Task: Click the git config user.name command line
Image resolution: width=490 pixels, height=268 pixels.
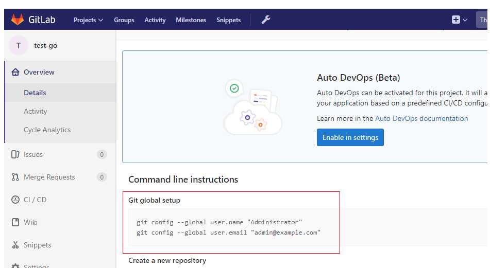Action: (219, 222)
